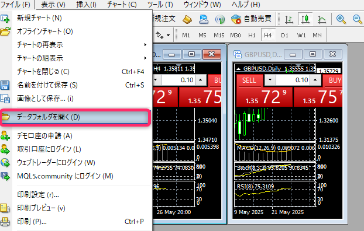Screen dimensions: 364x231
Task: Select オフラインチャート (O) menu entry
Action: click(75, 32)
